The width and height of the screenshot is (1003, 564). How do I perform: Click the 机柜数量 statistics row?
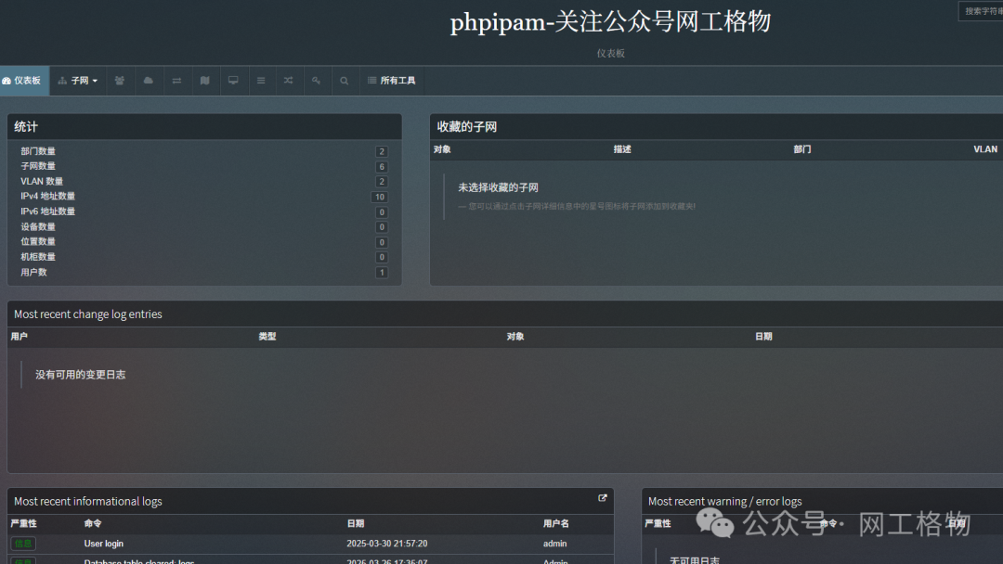pyautogui.click(x=204, y=257)
